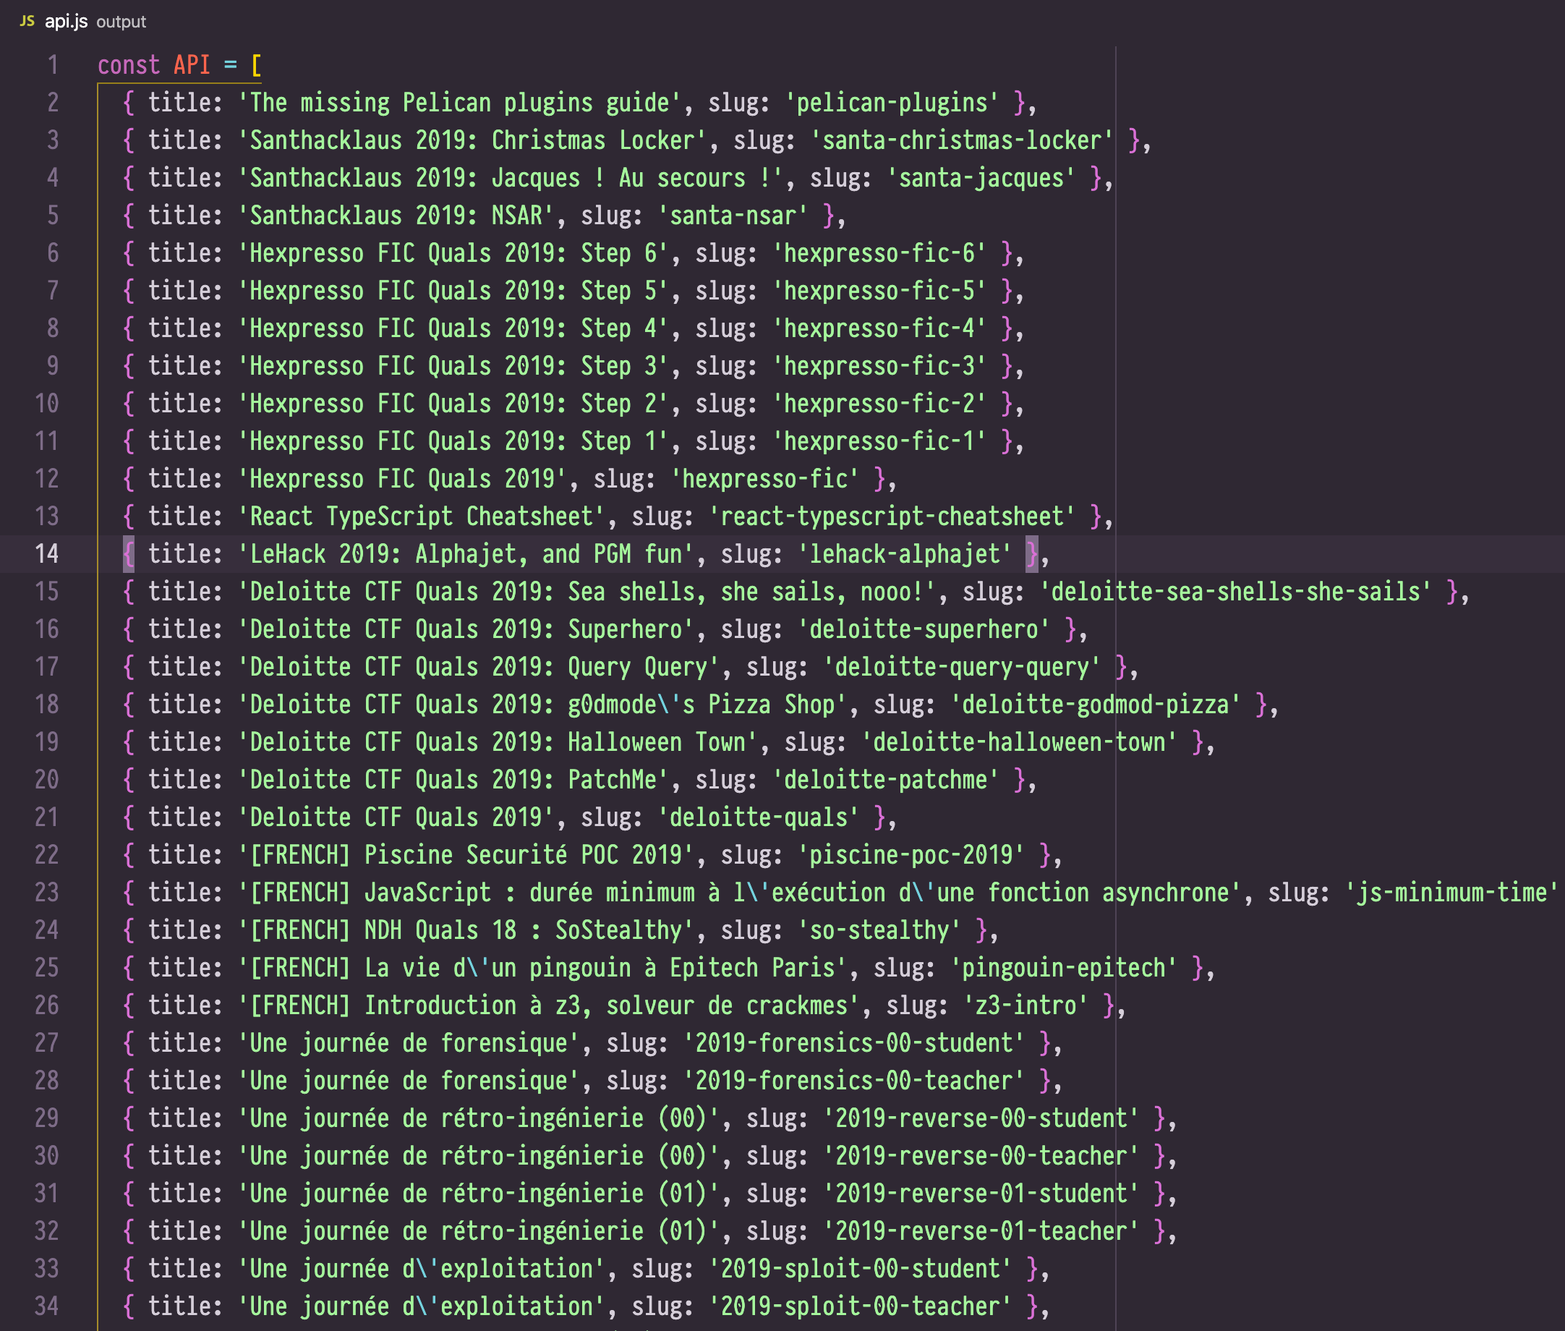The height and width of the screenshot is (1331, 1565).
Task: Click line number 34 in the gutter
Action: 48,1306
